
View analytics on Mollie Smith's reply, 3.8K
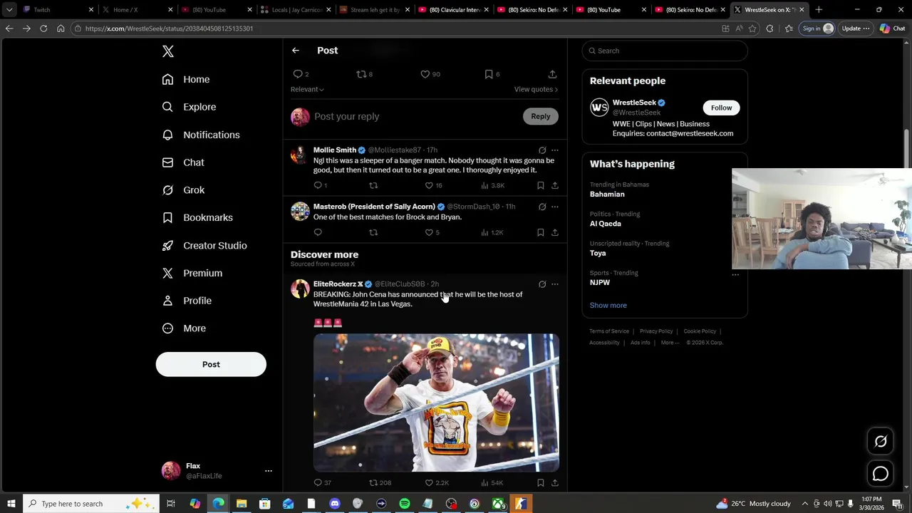coord(492,185)
